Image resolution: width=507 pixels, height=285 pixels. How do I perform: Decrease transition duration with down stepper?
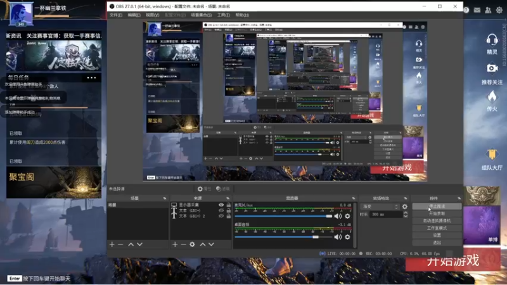[x=406, y=216]
